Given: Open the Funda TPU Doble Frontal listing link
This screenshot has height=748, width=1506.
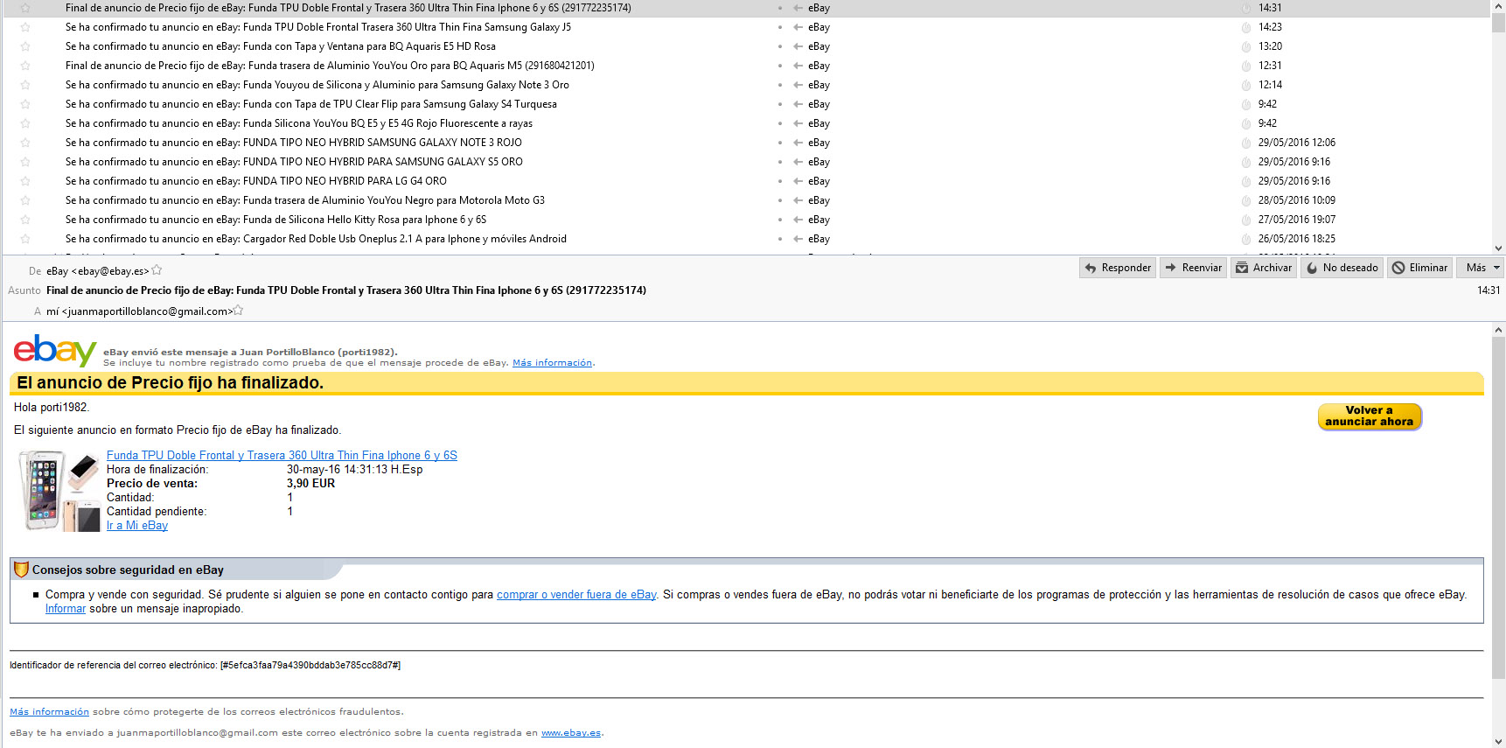Looking at the screenshot, I should pyautogui.click(x=282, y=456).
